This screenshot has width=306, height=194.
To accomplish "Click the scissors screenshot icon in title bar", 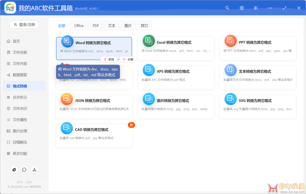I will coord(255,8).
